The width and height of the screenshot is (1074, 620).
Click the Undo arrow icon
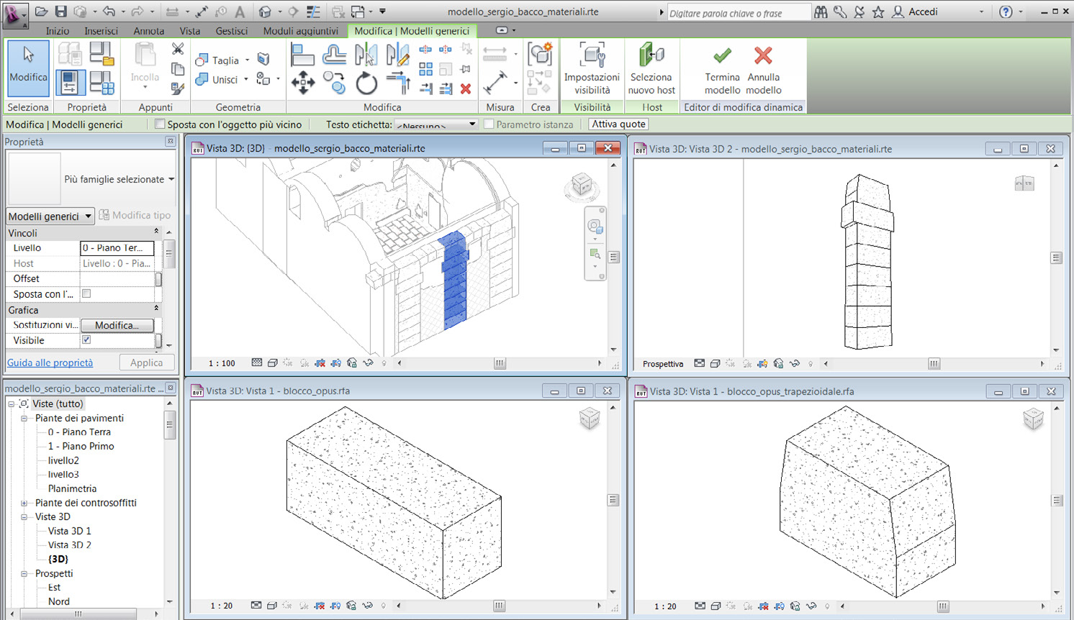click(109, 12)
